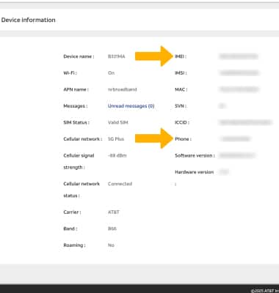
Task: Open the Unread messages (0) link
Action: 131,106
